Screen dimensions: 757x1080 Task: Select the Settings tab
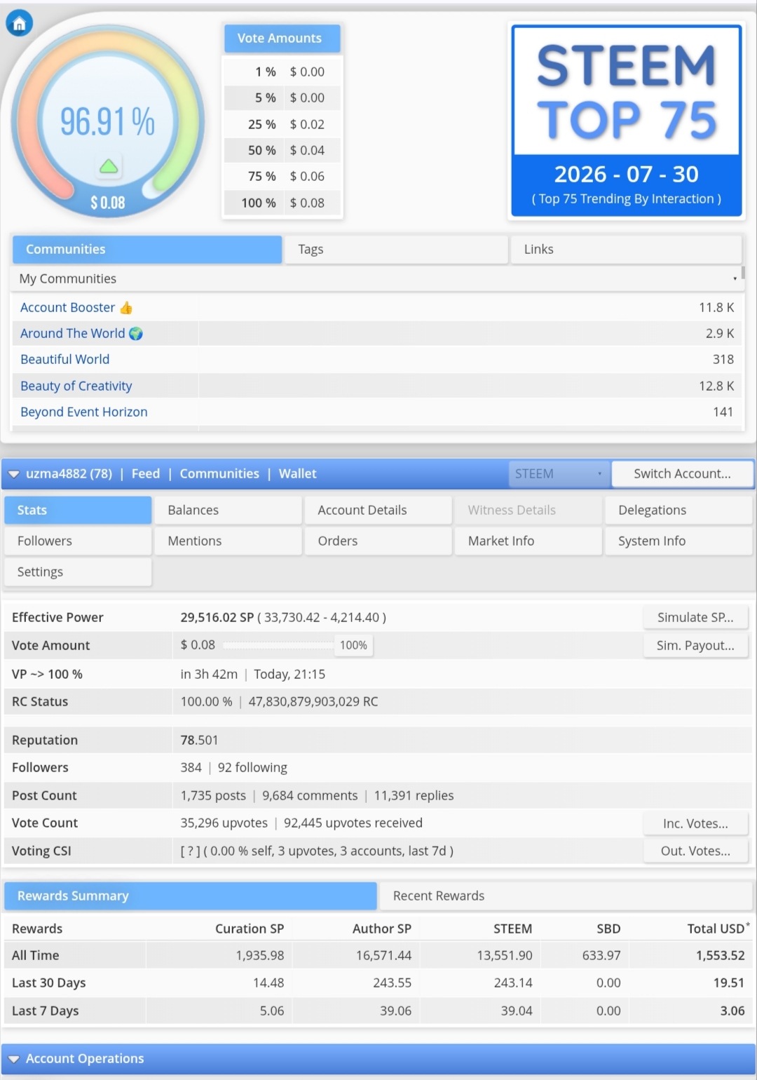click(x=78, y=572)
